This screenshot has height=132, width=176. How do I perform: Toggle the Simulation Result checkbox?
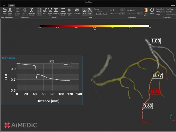pos(95,14)
